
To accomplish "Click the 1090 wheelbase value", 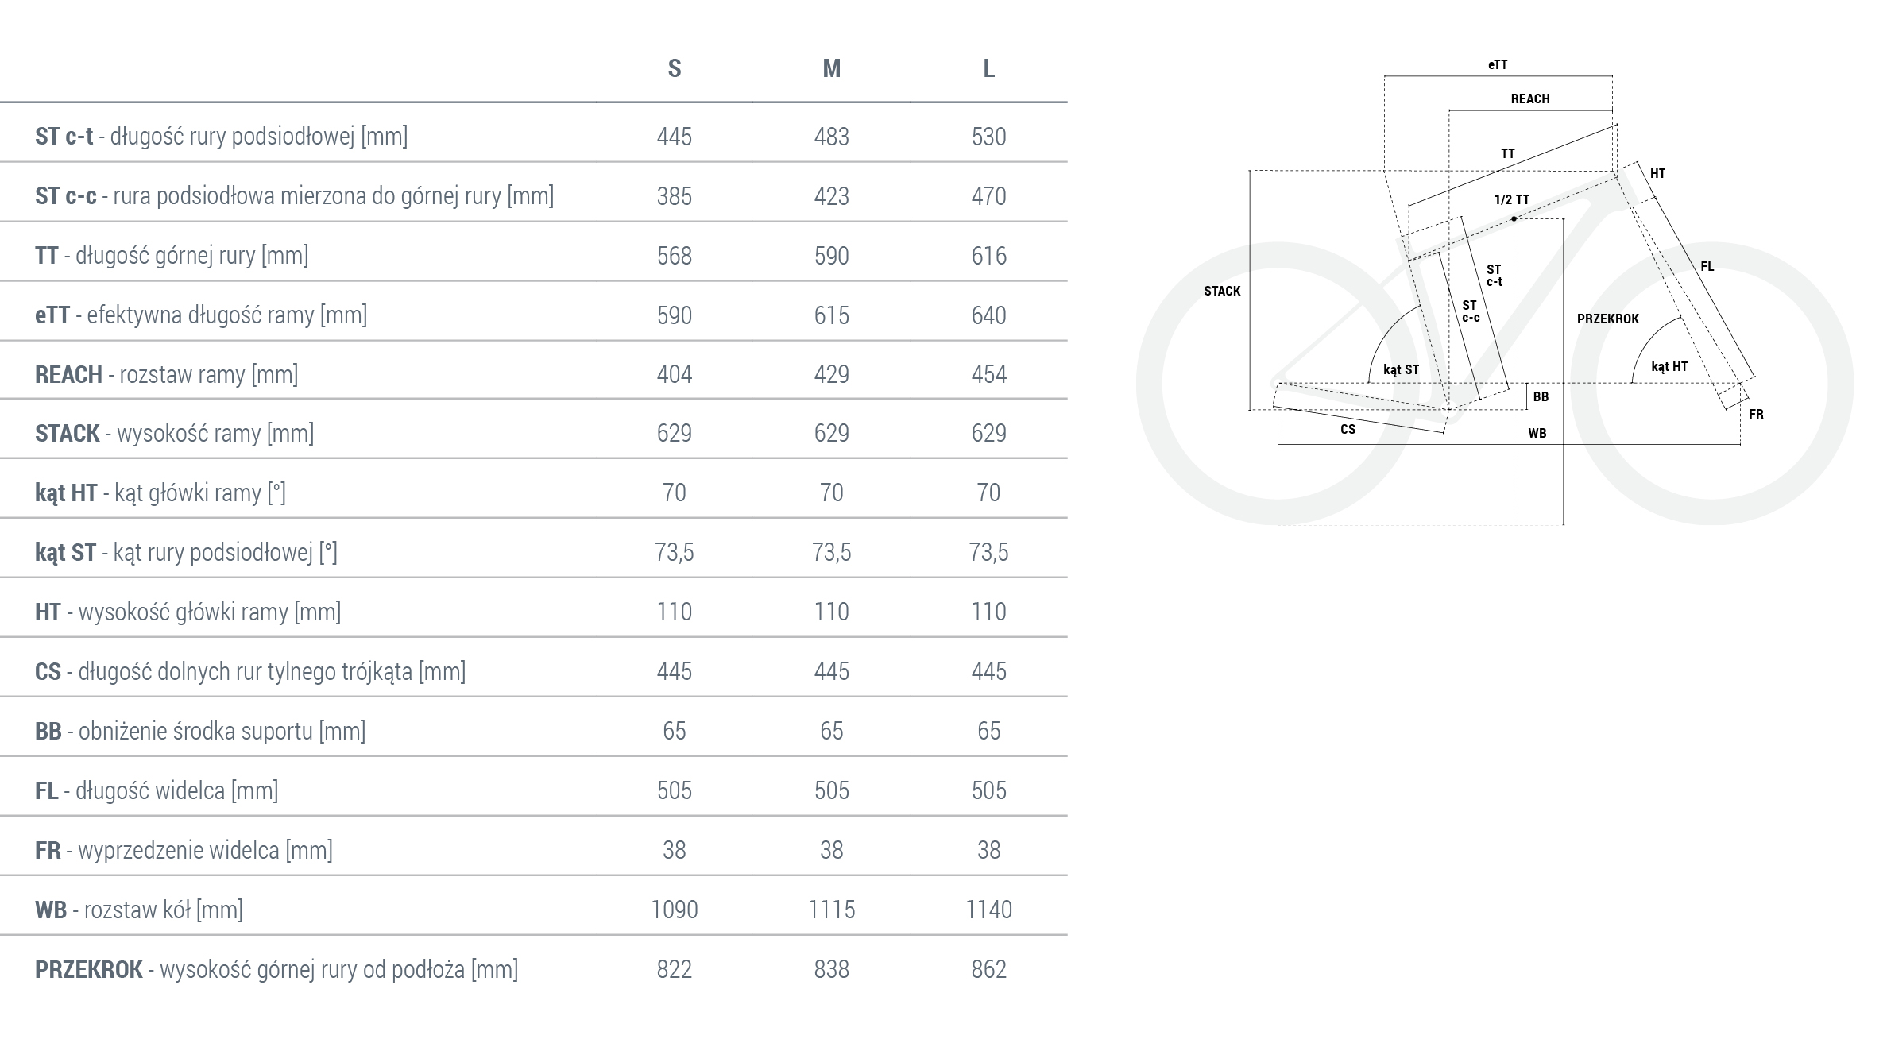I will (674, 910).
